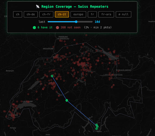Click the lowest green node near Como
155x136 pixels.
point(97,129)
